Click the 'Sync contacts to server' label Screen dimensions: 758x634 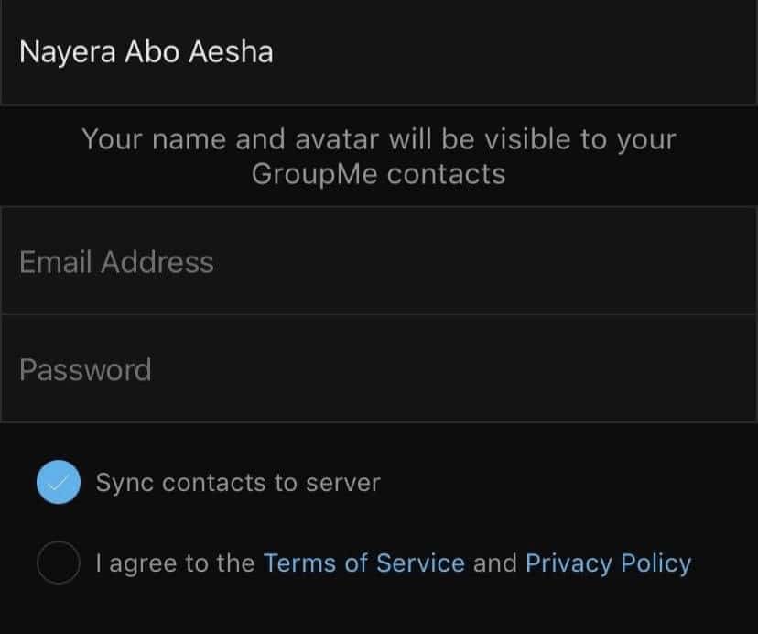pos(238,483)
